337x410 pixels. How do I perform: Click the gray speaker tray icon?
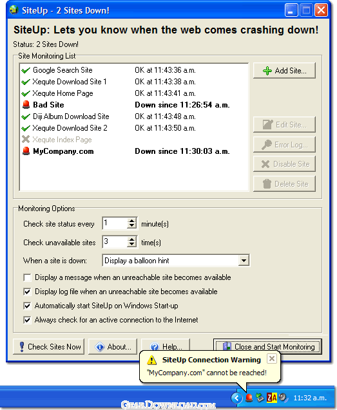(283, 398)
